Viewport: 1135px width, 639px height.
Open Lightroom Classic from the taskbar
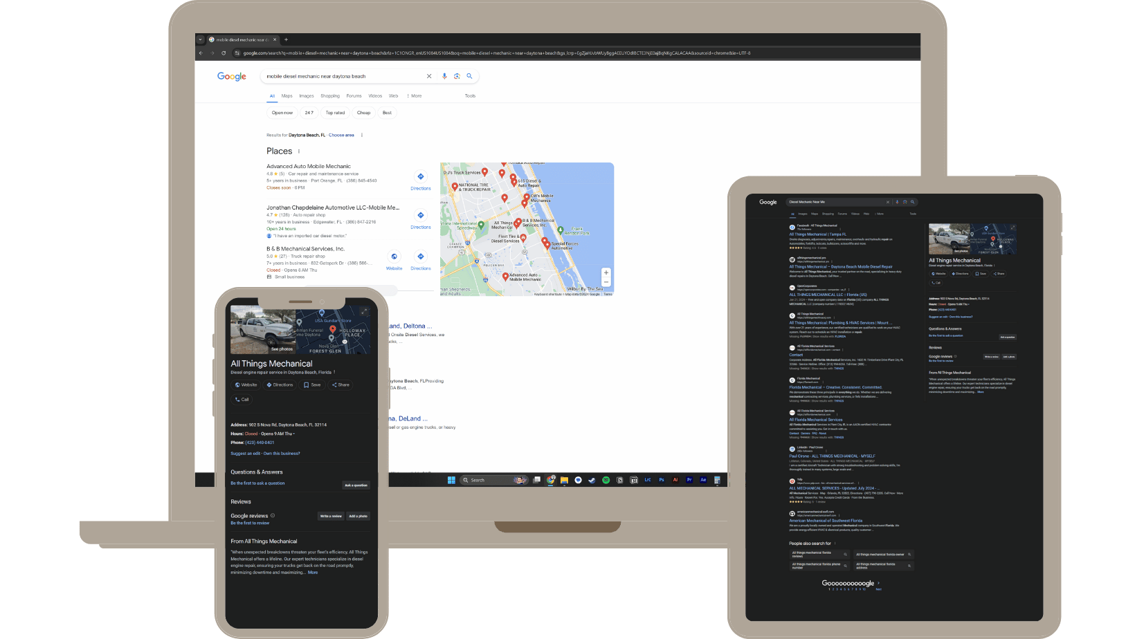[648, 480]
